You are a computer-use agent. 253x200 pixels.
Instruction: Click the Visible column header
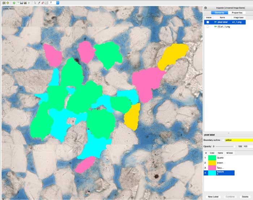pyautogui.click(x=209, y=17)
